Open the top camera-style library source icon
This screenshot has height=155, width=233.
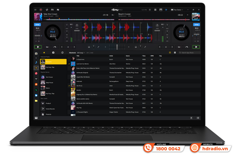[x=36, y=54]
